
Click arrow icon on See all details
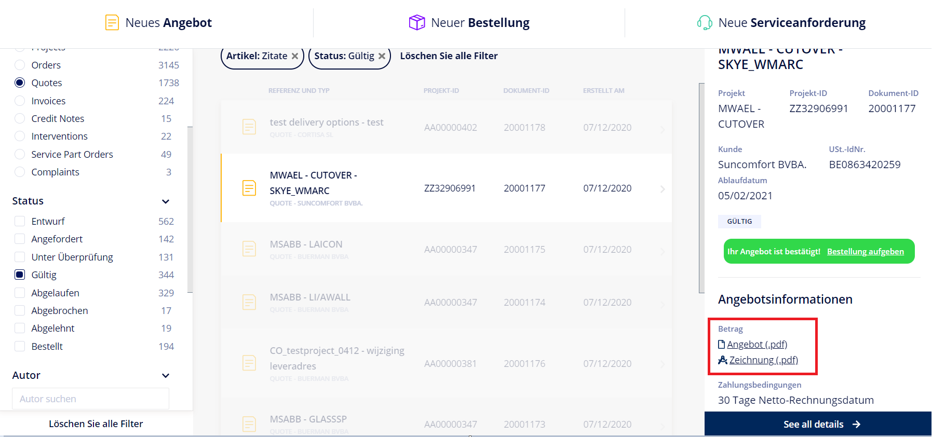(856, 425)
